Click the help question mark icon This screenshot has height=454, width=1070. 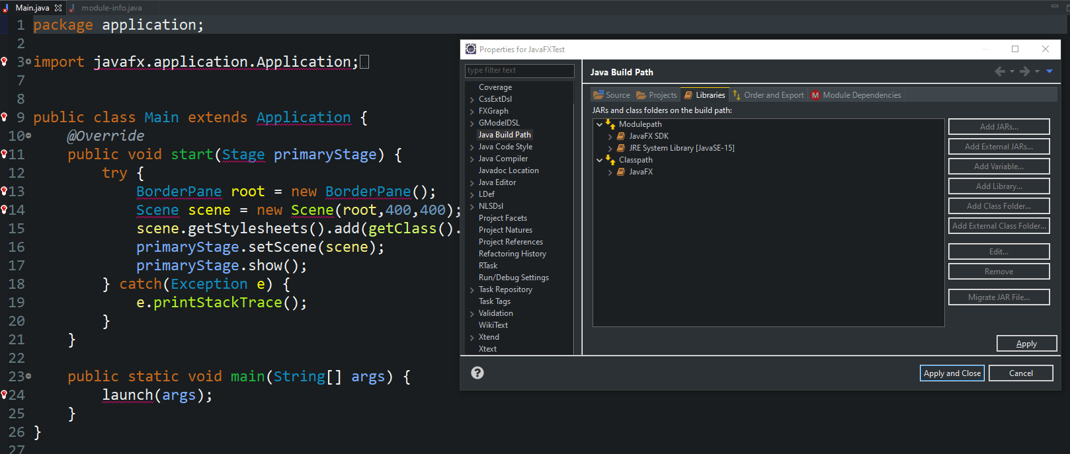(x=477, y=373)
